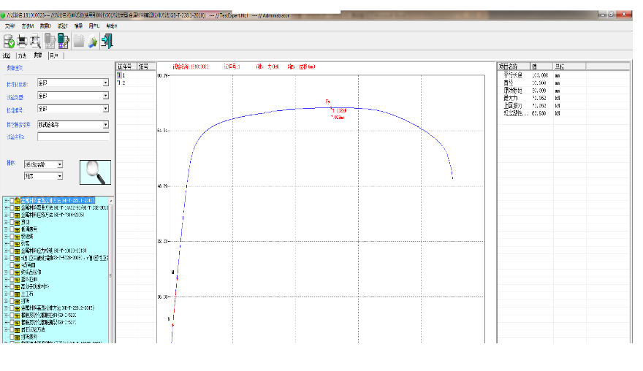This screenshot has height=371, width=643.
Task: Tick checkbox for GB-T-228.2-2015 method
Action: (x=12, y=308)
